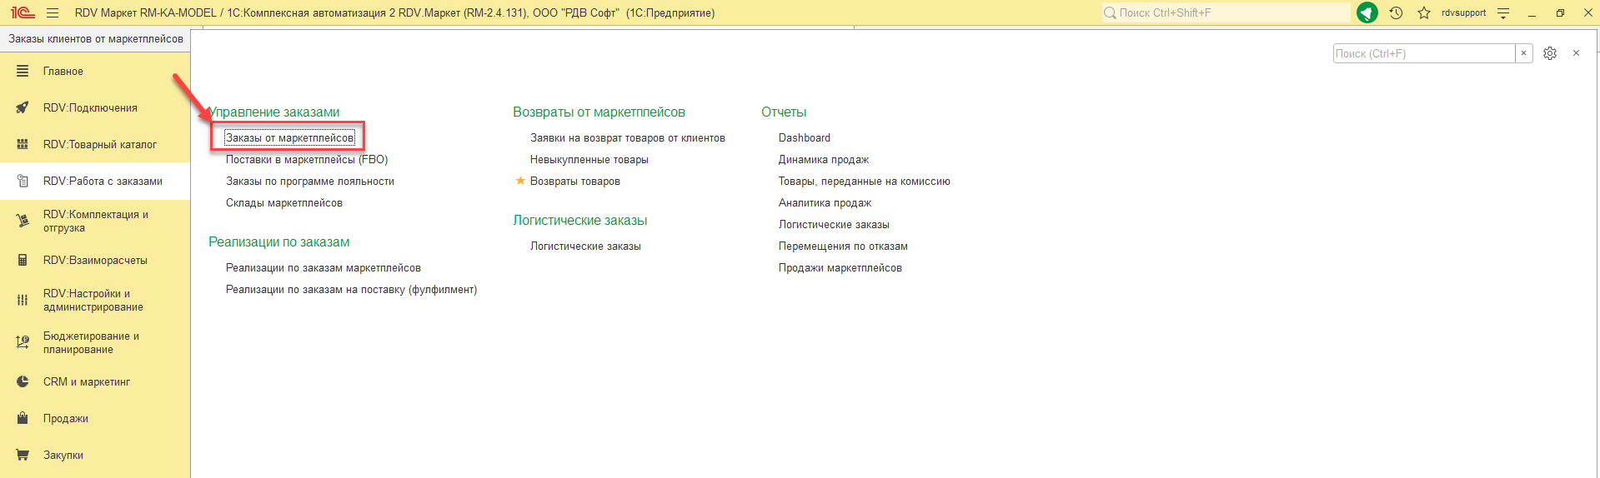The height and width of the screenshot is (478, 1600).
Task: Open Логистические заказы link under Логистические заказы heading
Action: point(585,246)
